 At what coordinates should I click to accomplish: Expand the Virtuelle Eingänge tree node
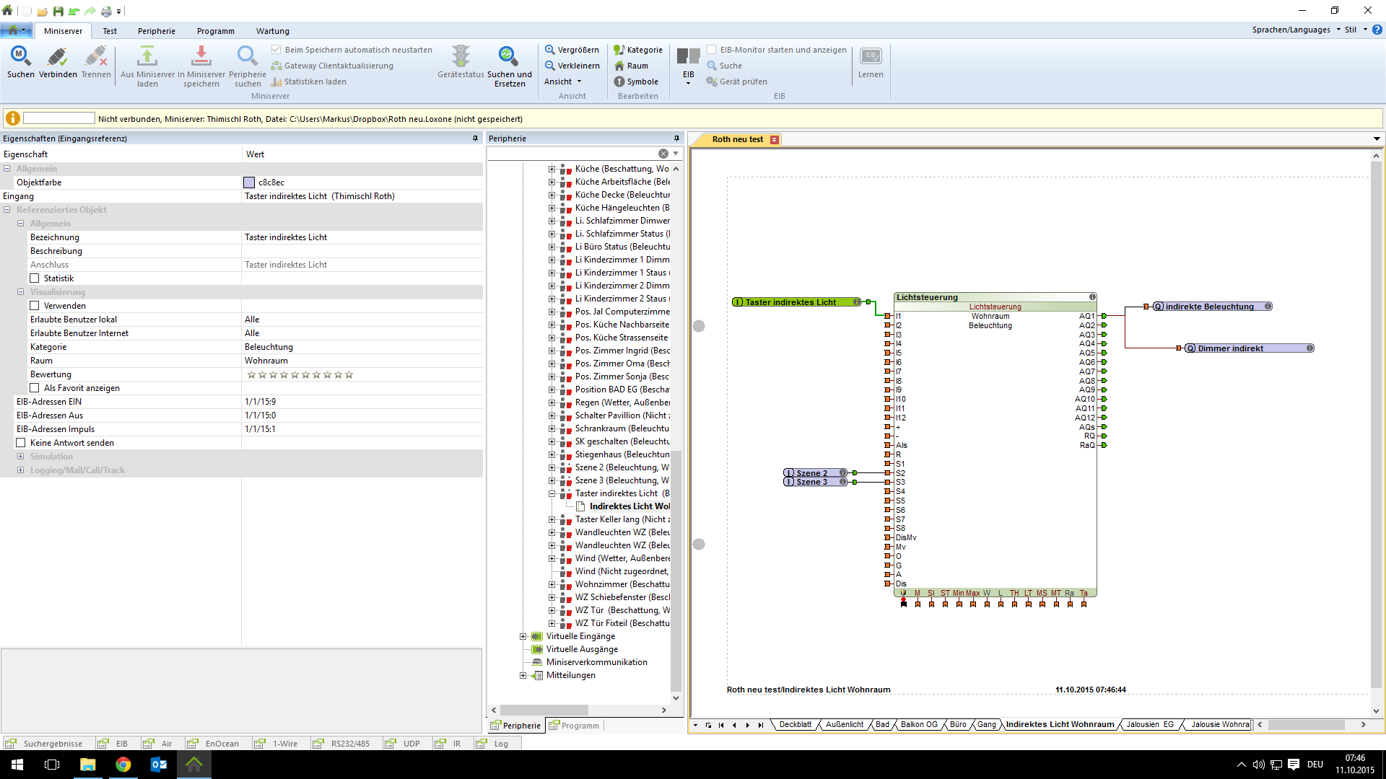[x=523, y=636]
